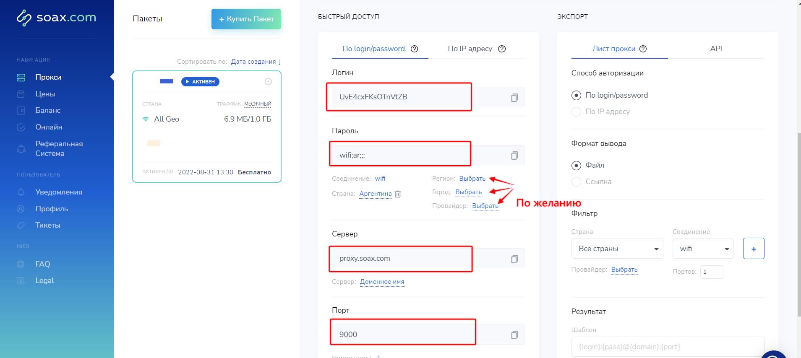Choose filter Провайдер via Выбрать
The width and height of the screenshot is (801, 358).
click(x=624, y=270)
